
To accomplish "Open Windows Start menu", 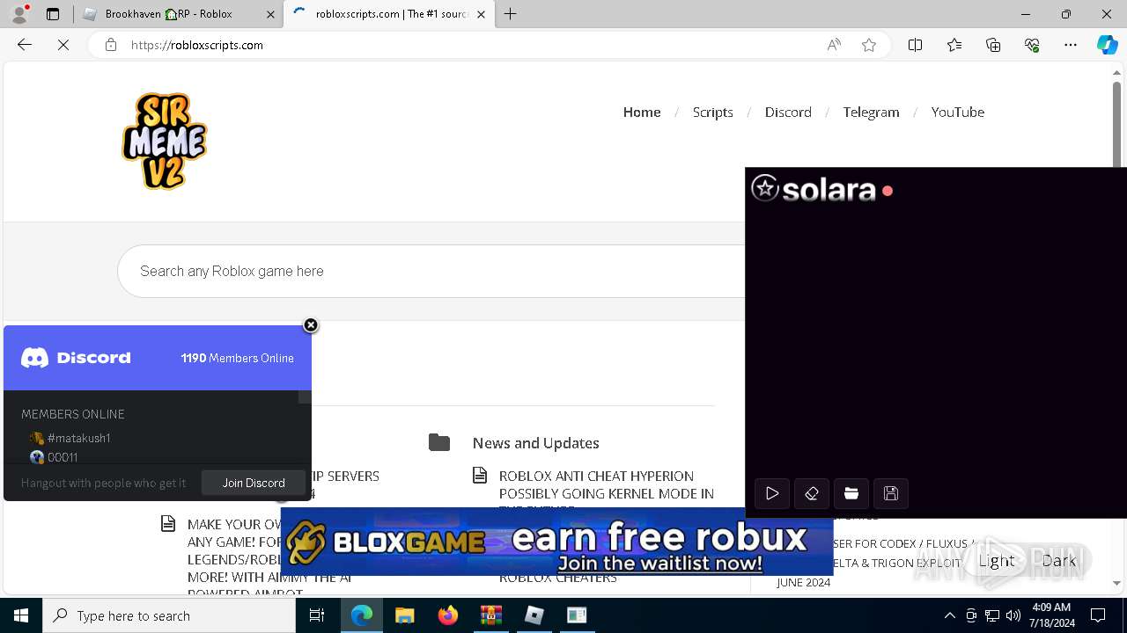I will [21, 615].
